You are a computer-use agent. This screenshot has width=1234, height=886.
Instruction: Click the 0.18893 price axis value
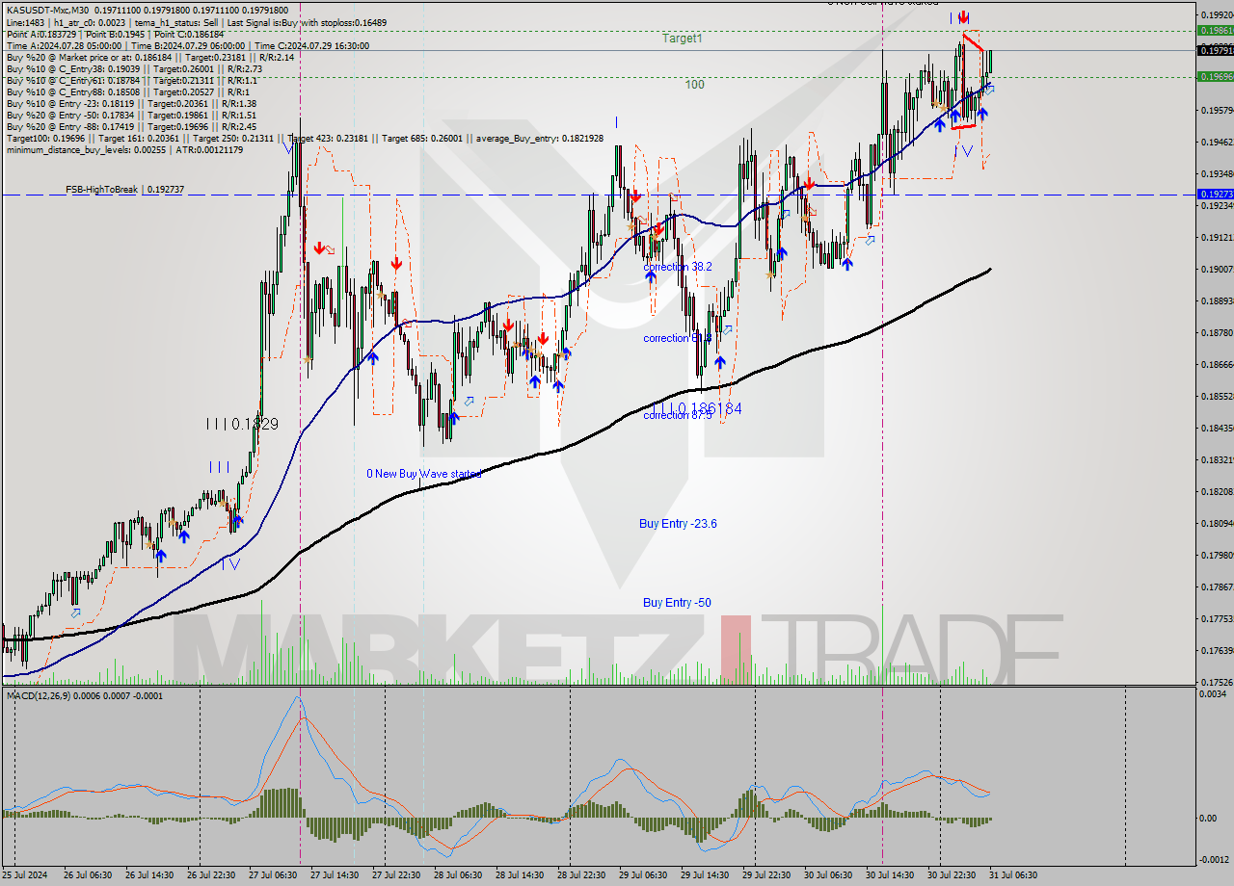1217,300
